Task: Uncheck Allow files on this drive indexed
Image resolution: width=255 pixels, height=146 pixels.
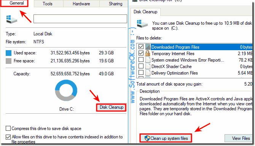Action: point(8,137)
